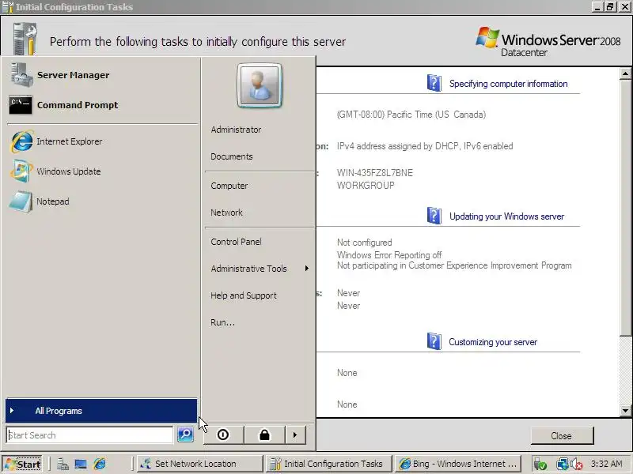Open the Run dialog entry
The image size is (633, 474).
(222, 322)
